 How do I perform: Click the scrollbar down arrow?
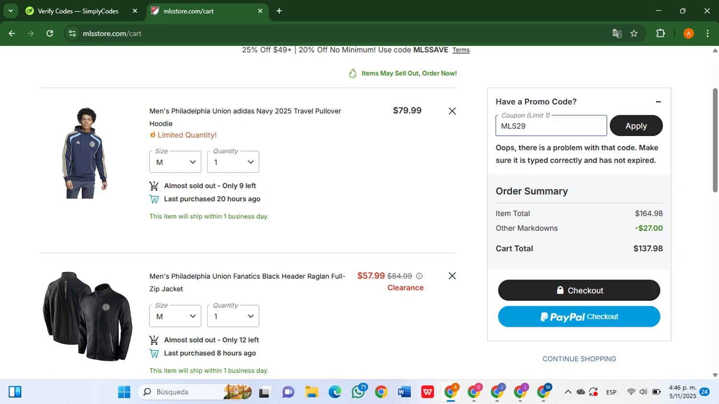715,375
